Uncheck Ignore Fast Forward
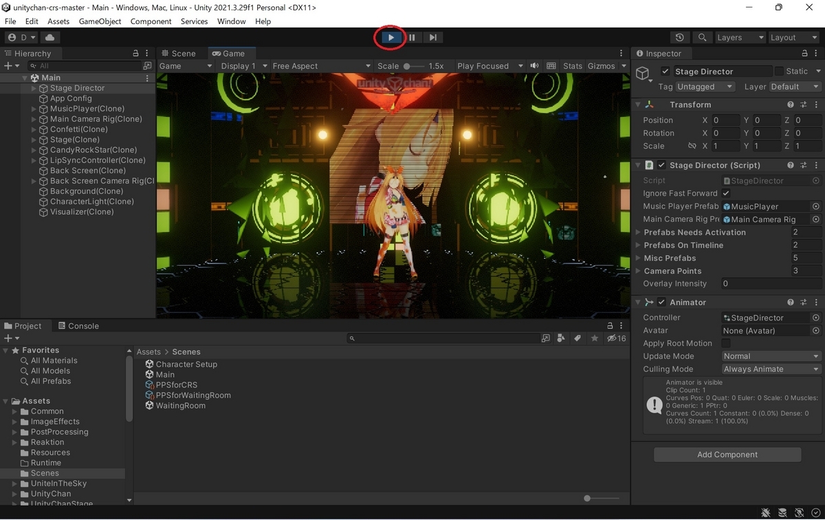825x520 pixels. pos(726,193)
